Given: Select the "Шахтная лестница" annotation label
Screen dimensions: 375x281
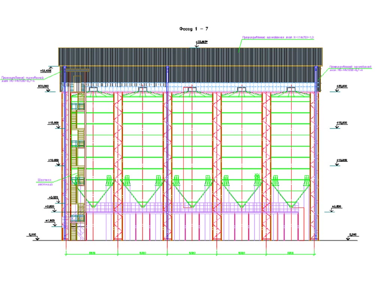Looking at the screenshot, I should [45, 182].
